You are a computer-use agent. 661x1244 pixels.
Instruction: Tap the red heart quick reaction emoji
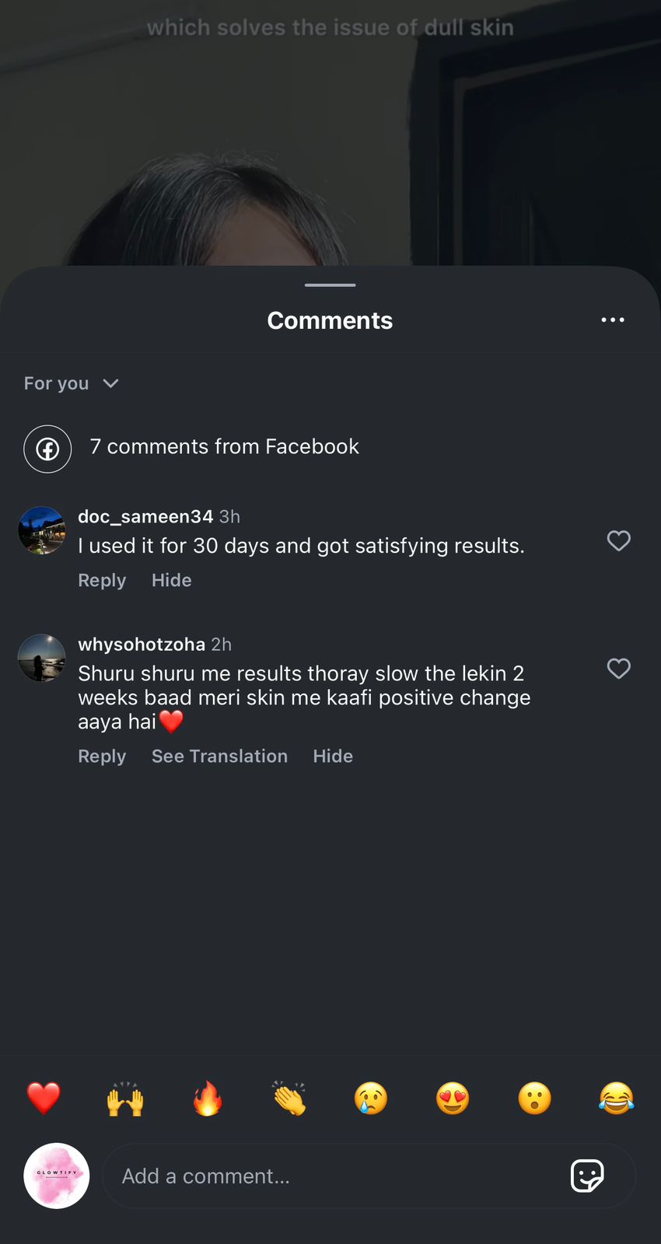point(44,1099)
